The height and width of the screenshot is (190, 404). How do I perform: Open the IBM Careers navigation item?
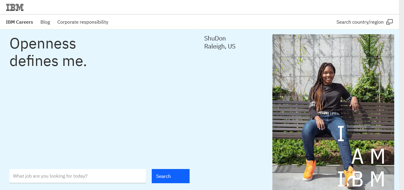pos(20,22)
